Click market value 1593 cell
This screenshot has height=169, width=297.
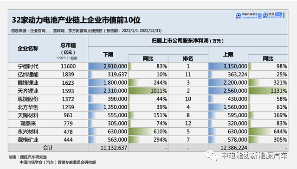[x=68, y=91]
